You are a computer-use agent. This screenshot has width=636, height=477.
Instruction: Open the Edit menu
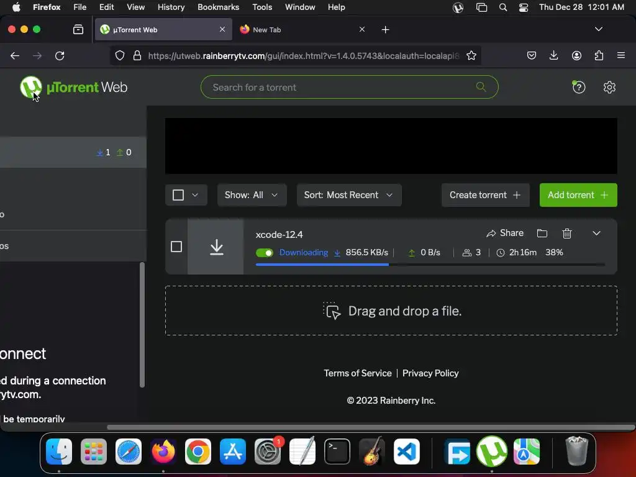click(x=107, y=7)
